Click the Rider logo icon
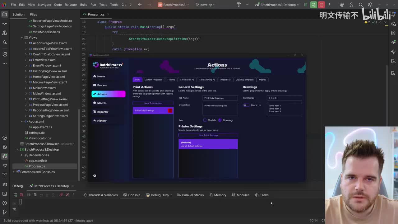 (x=4, y=5)
